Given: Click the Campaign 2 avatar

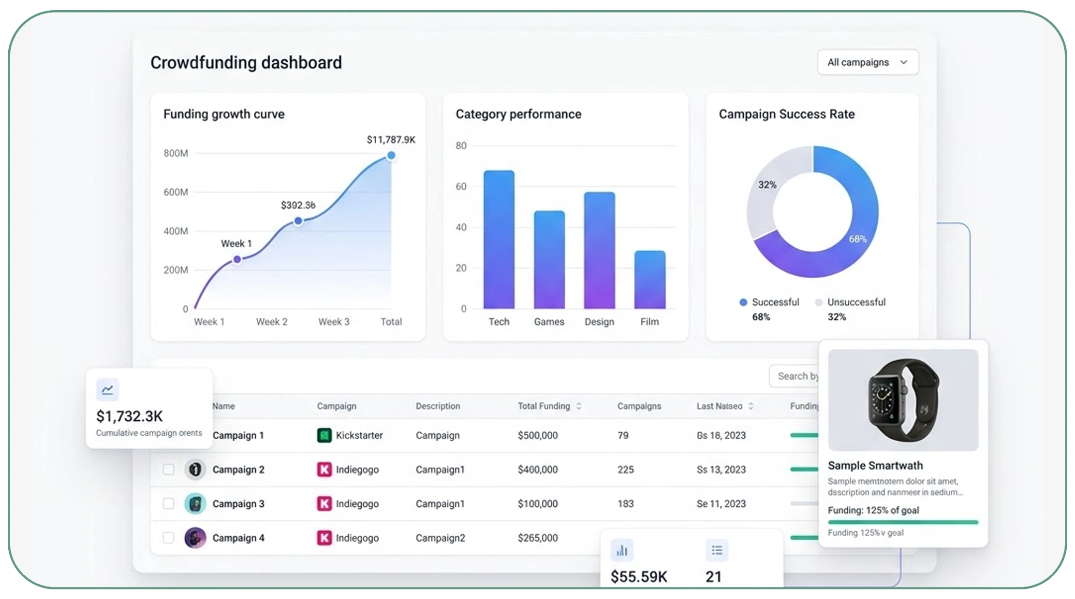Looking at the screenshot, I should [x=195, y=470].
